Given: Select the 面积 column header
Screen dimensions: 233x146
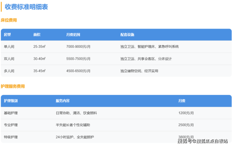Looking at the screenshot, I should click(37, 35).
